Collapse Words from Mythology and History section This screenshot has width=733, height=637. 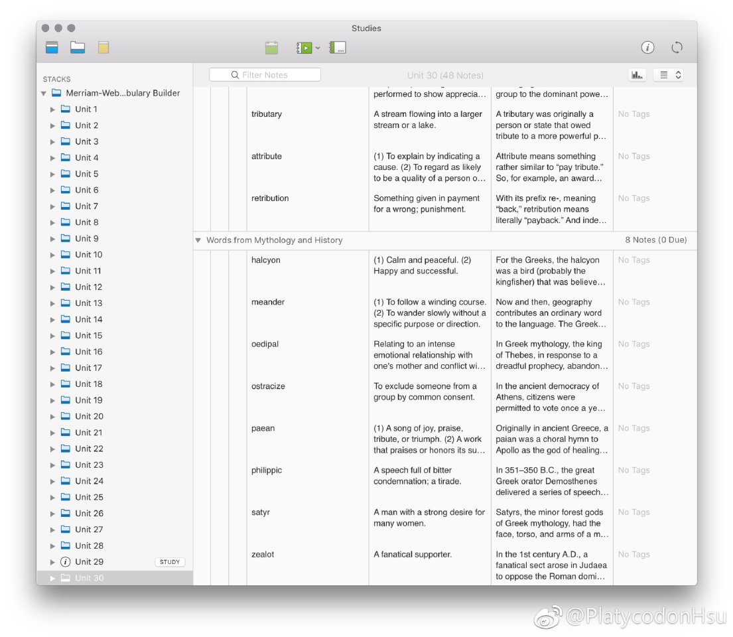tap(198, 240)
